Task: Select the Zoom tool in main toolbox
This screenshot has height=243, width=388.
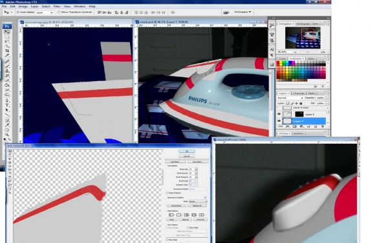Action: pyautogui.click(x=7, y=135)
